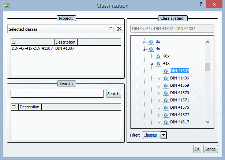This screenshot has width=225, height=160.
Task: Sort selected classes by Description column
Action: [x=66, y=42]
